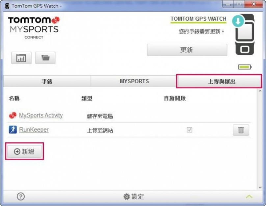Viewport: 266px width, 206px height.
Task: Delete RunKeeper with the trash can icon
Action: click(241, 130)
